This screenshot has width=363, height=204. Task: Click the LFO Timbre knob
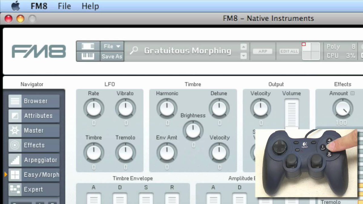point(94,152)
